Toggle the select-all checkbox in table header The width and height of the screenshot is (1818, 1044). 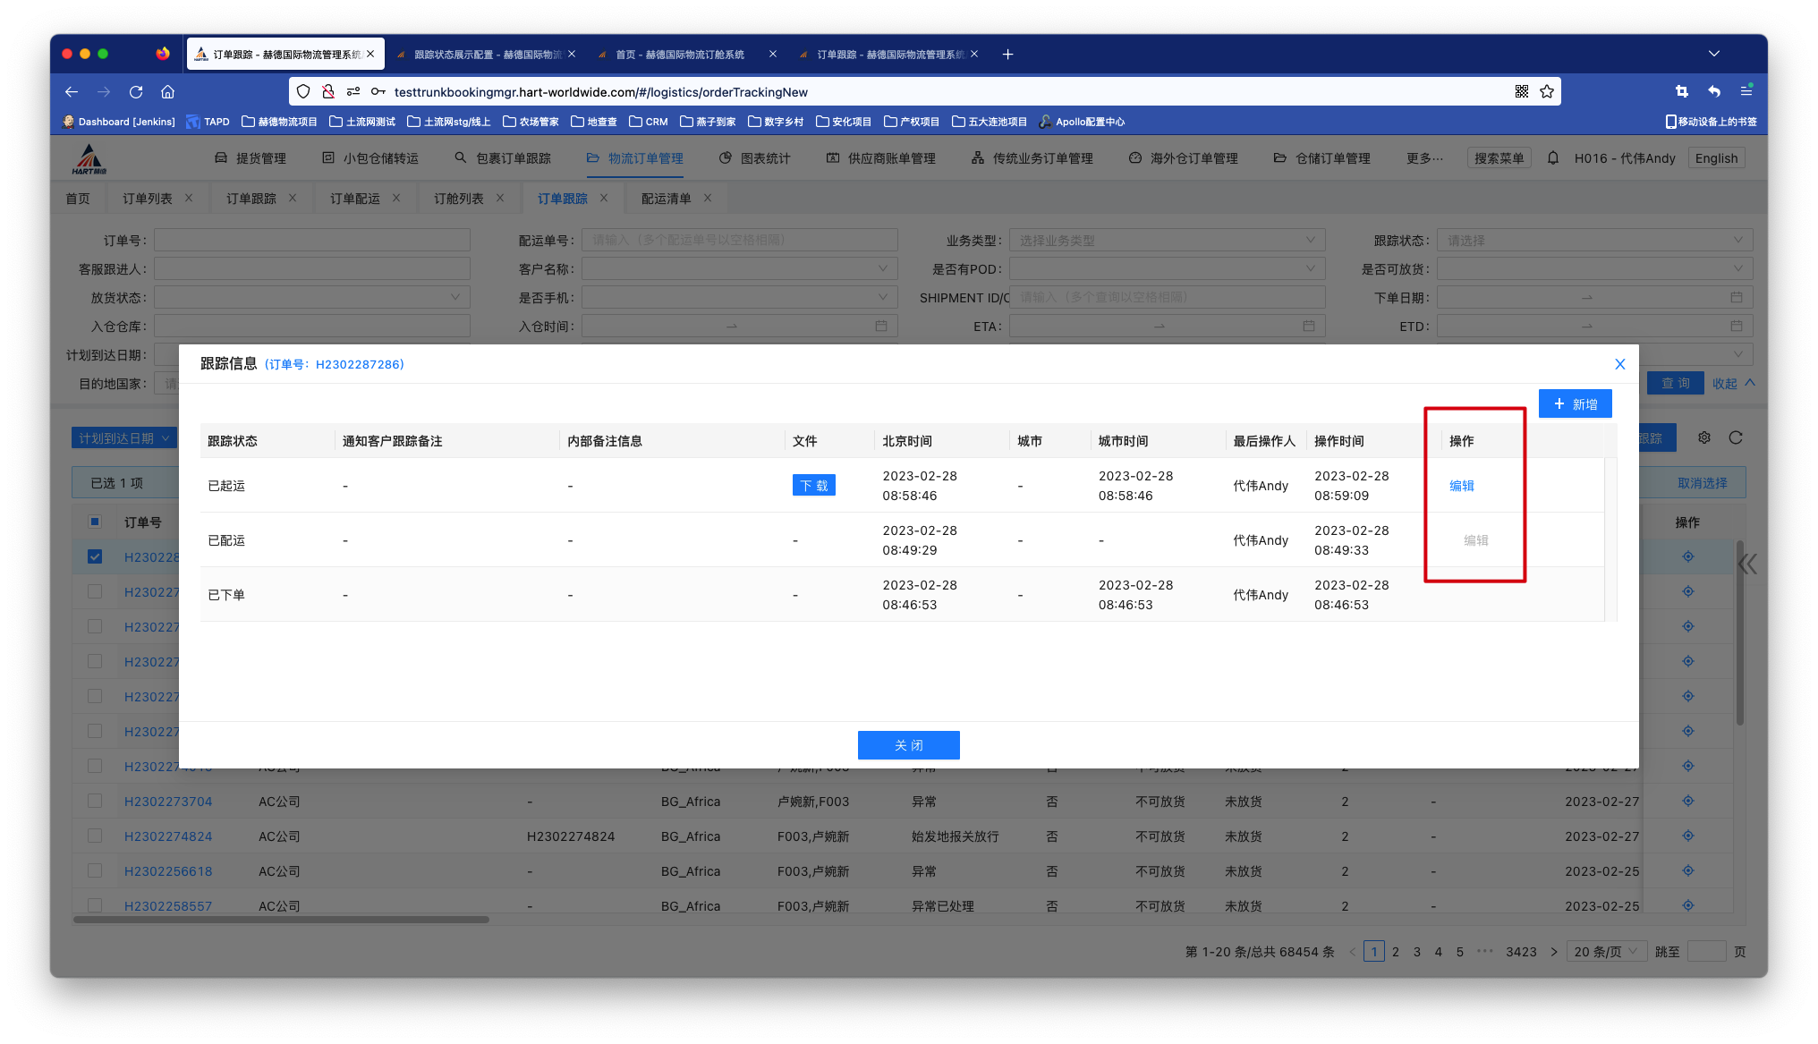pyautogui.click(x=95, y=522)
